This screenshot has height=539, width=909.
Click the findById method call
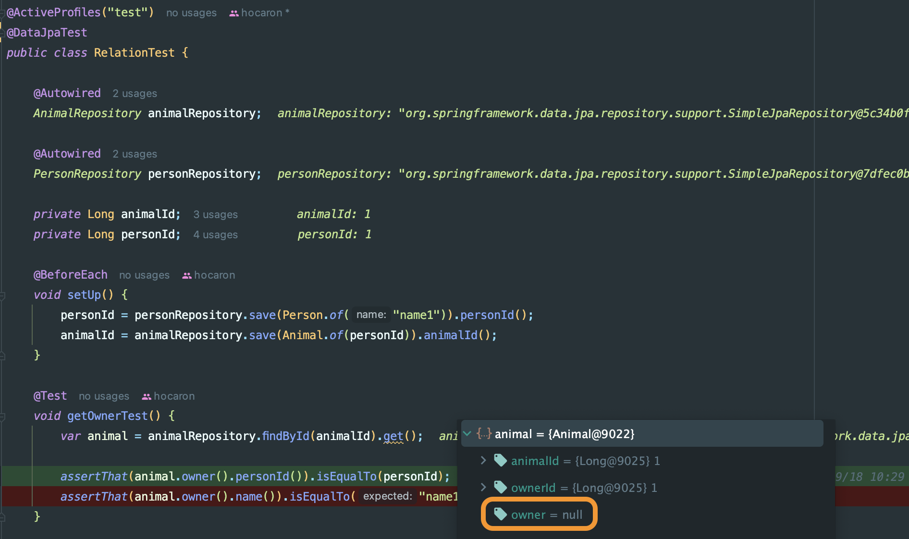pos(285,436)
